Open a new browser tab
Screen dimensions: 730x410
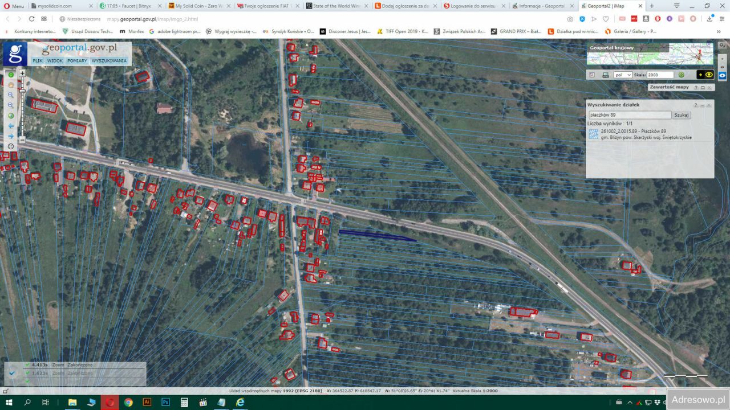click(x=652, y=6)
